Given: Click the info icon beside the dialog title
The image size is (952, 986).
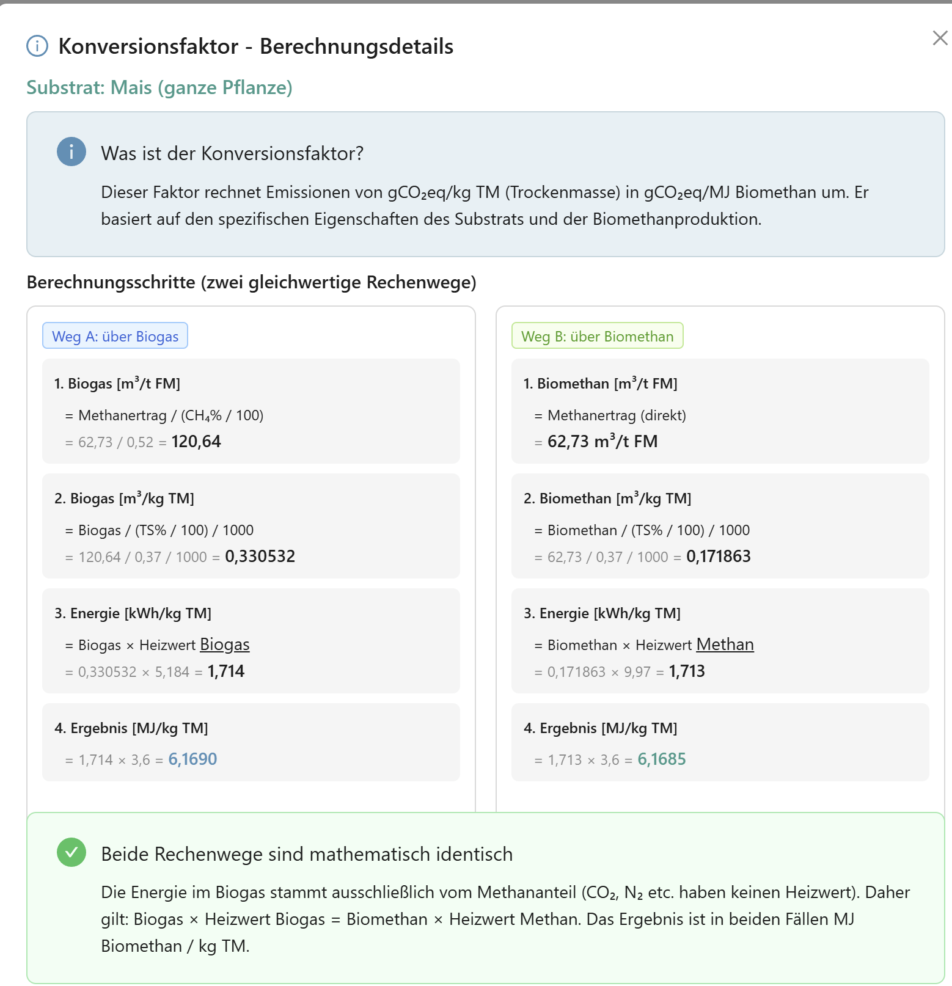Looking at the screenshot, I should (37, 46).
